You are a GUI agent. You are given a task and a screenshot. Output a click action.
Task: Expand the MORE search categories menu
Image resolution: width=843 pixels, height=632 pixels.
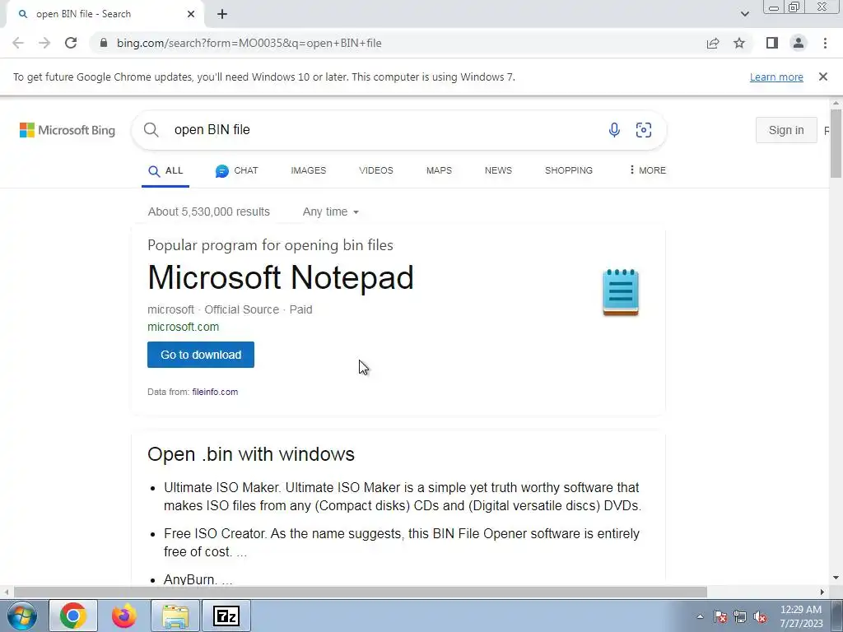[x=647, y=170]
